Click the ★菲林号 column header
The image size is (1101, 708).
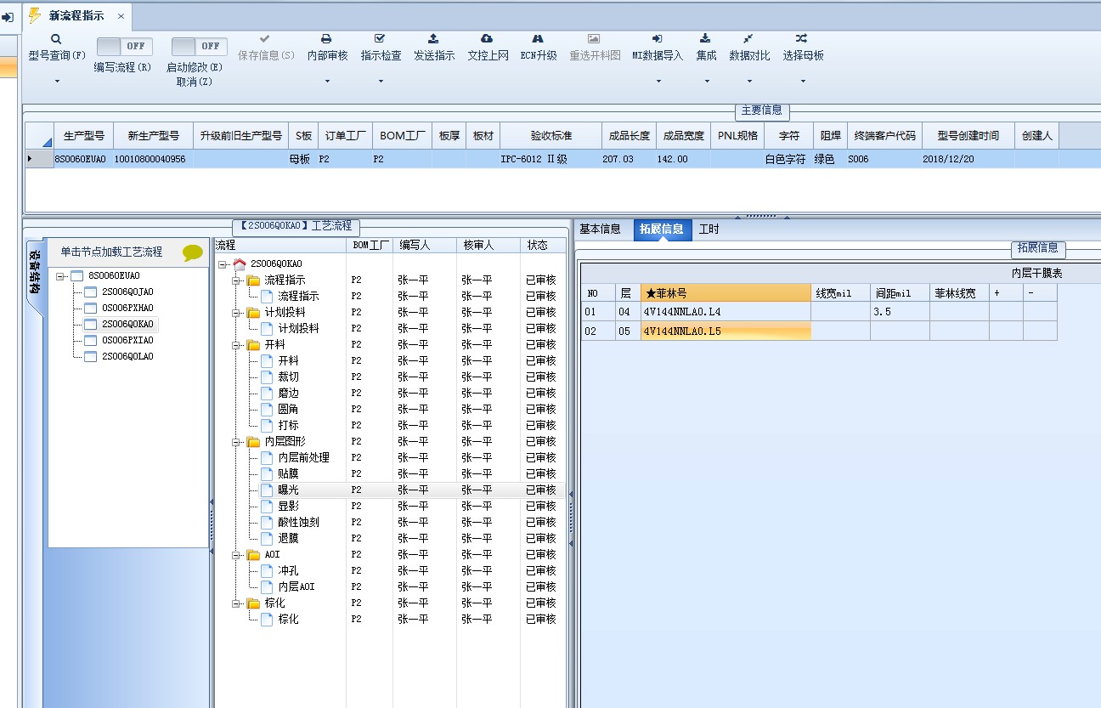tap(726, 293)
